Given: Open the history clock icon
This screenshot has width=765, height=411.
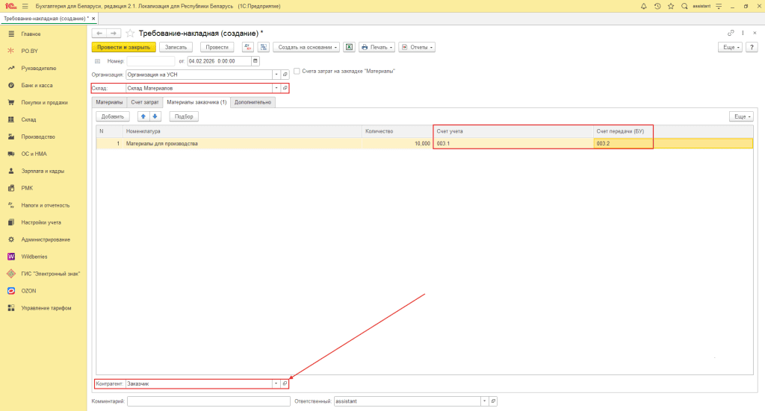Looking at the screenshot, I should click(657, 6).
